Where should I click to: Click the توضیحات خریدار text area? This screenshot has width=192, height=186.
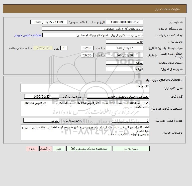coord(85,132)
